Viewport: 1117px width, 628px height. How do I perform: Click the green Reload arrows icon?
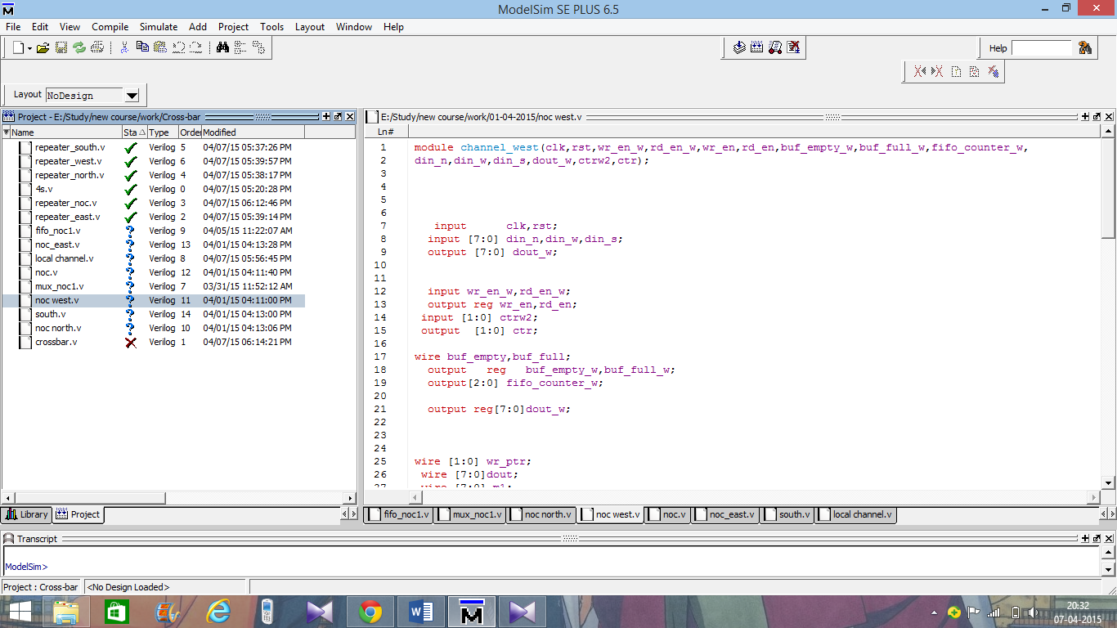pos(79,48)
